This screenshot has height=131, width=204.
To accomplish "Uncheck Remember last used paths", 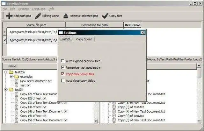I will click(x=63, y=67).
